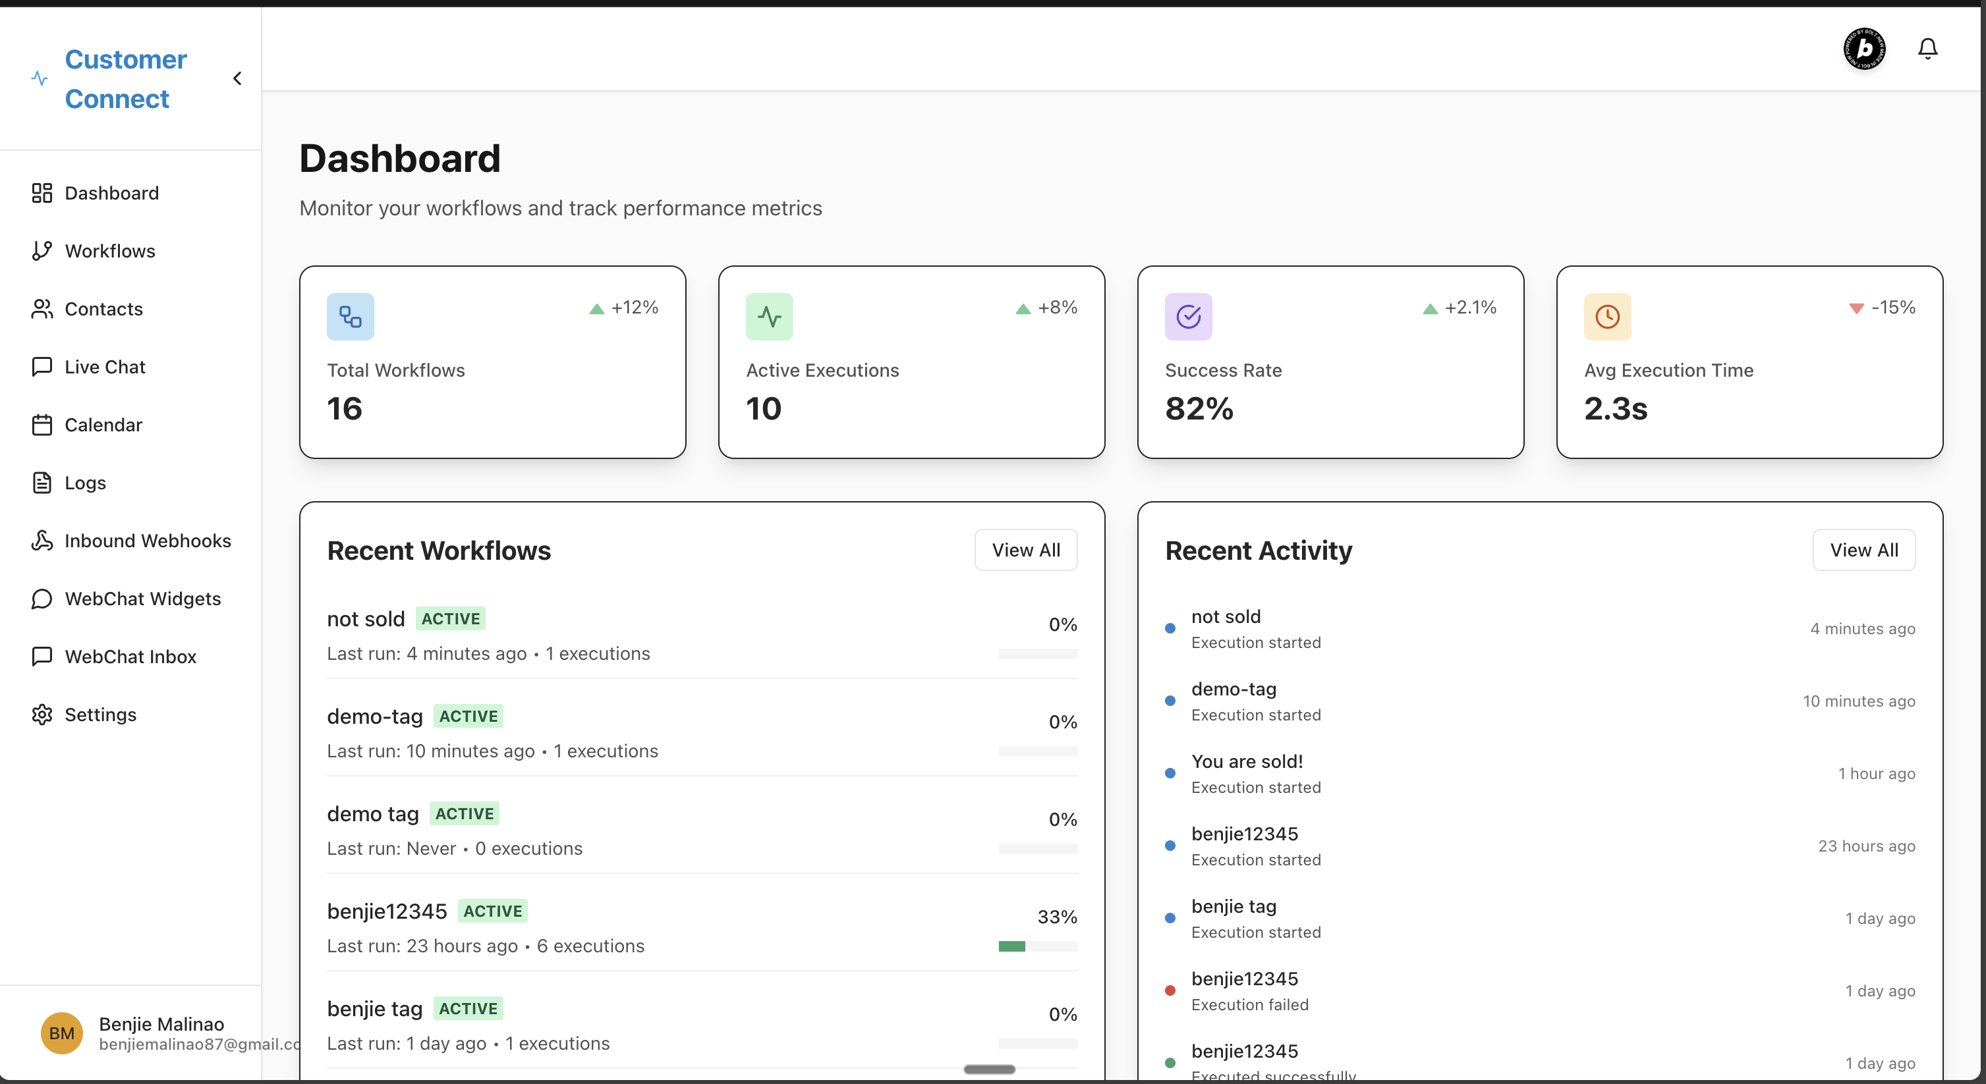Click the Inbound Webhooks sidebar icon
The image size is (1986, 1084).
click(42, 541)
